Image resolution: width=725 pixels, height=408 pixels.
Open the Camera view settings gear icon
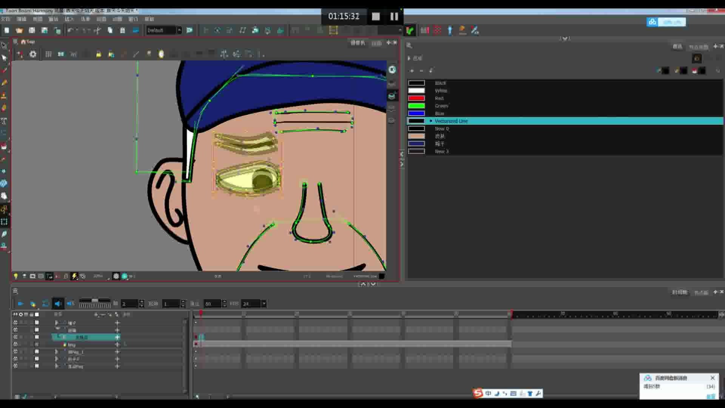[33, 54]
